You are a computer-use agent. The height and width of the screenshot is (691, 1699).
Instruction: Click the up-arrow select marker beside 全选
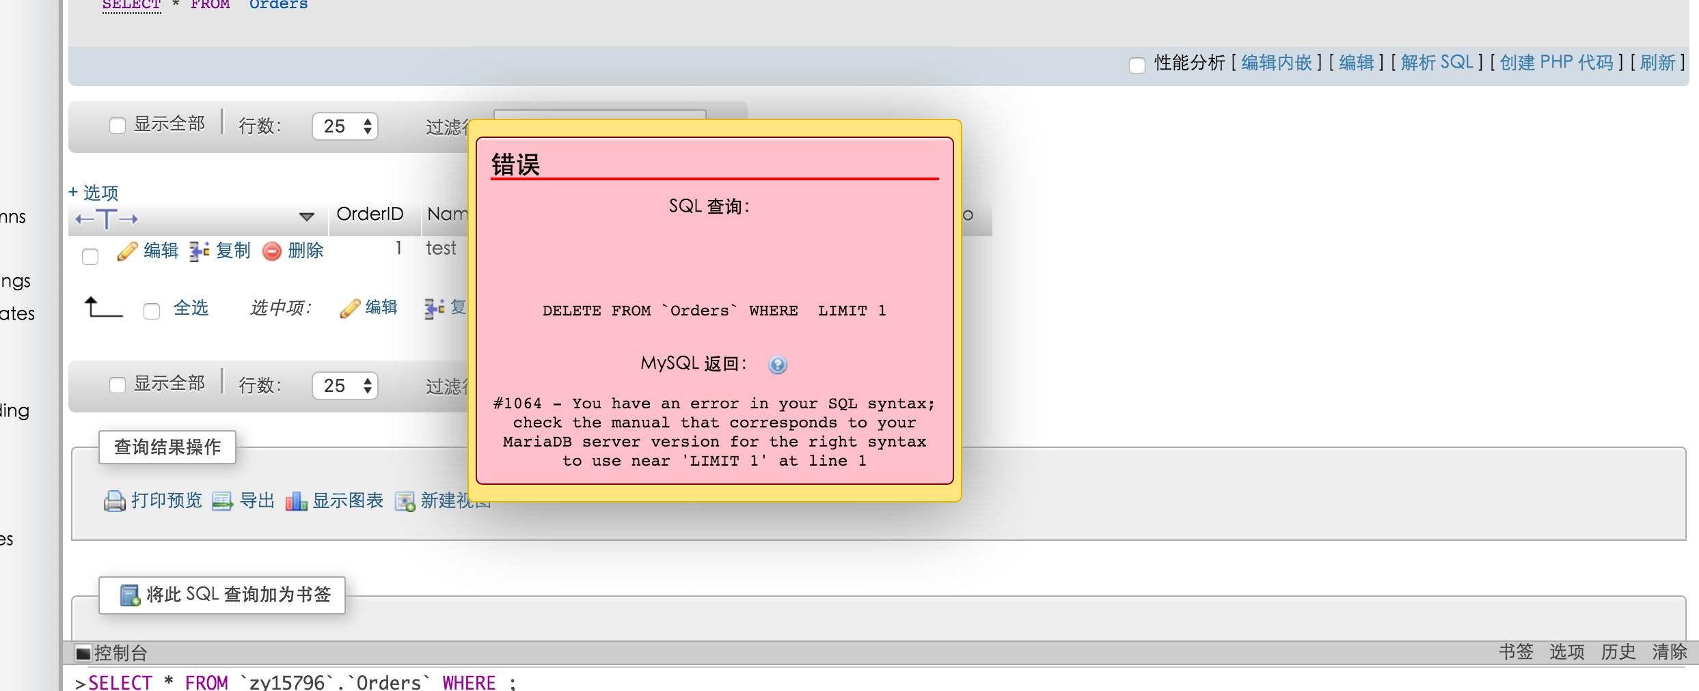click(x=103, y=307)
